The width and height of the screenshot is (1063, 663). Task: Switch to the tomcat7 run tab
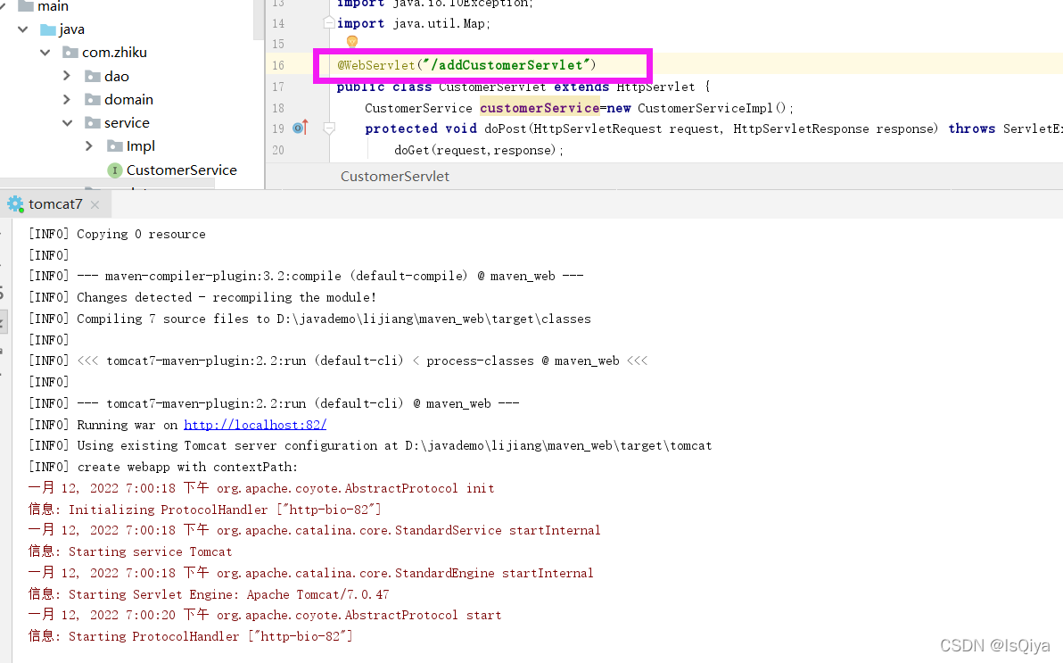[55, 204]
